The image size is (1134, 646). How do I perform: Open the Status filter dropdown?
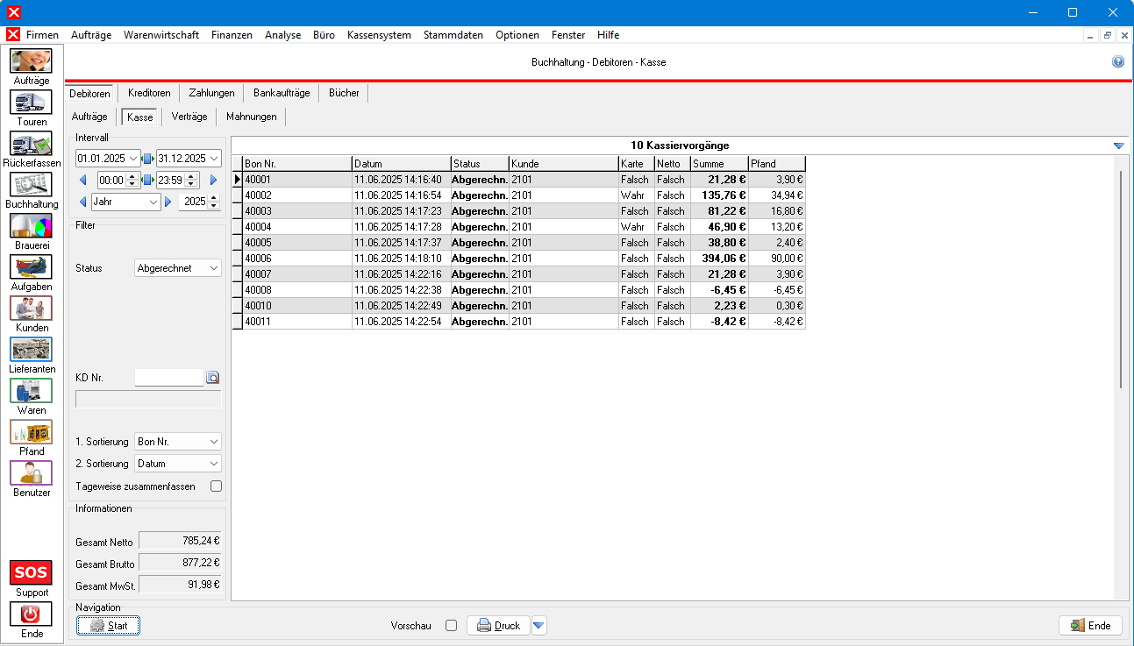click(x=178, y=268)
